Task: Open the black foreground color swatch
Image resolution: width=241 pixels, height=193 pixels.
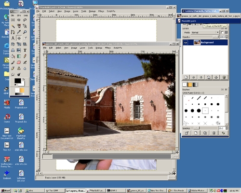Action: coord(17,81)
